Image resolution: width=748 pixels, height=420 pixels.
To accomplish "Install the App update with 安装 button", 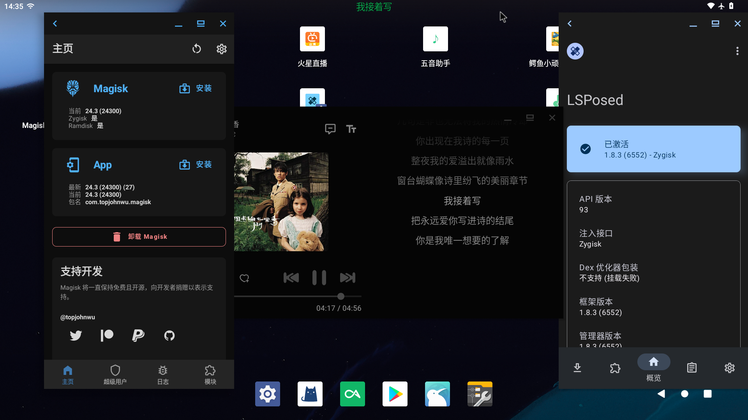I will pyautogui.click(x=195, y=164).
